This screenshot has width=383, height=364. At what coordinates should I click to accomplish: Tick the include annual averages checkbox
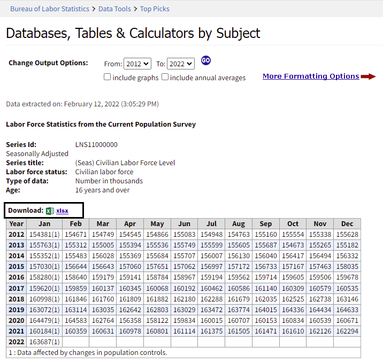tap(165, 77)
